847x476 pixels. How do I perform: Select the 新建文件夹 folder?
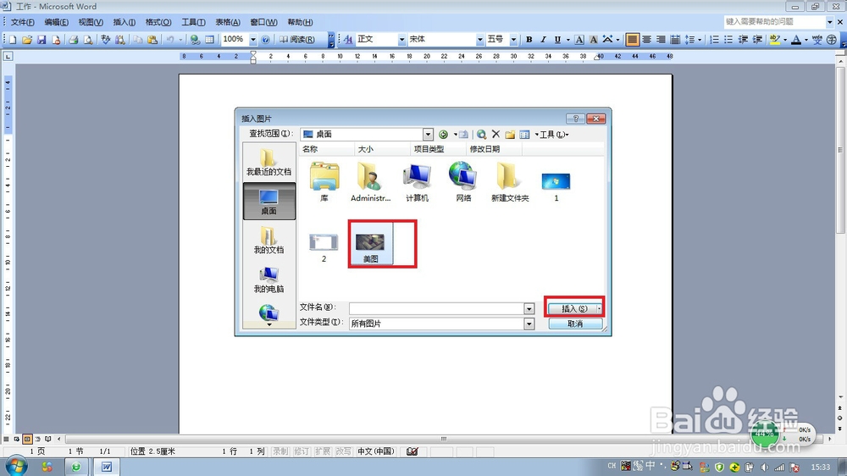(x=509, y=182)
